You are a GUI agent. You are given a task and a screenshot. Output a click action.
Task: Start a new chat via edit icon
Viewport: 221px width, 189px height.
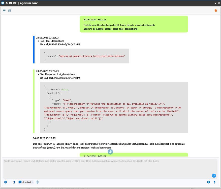click(10, 11)
